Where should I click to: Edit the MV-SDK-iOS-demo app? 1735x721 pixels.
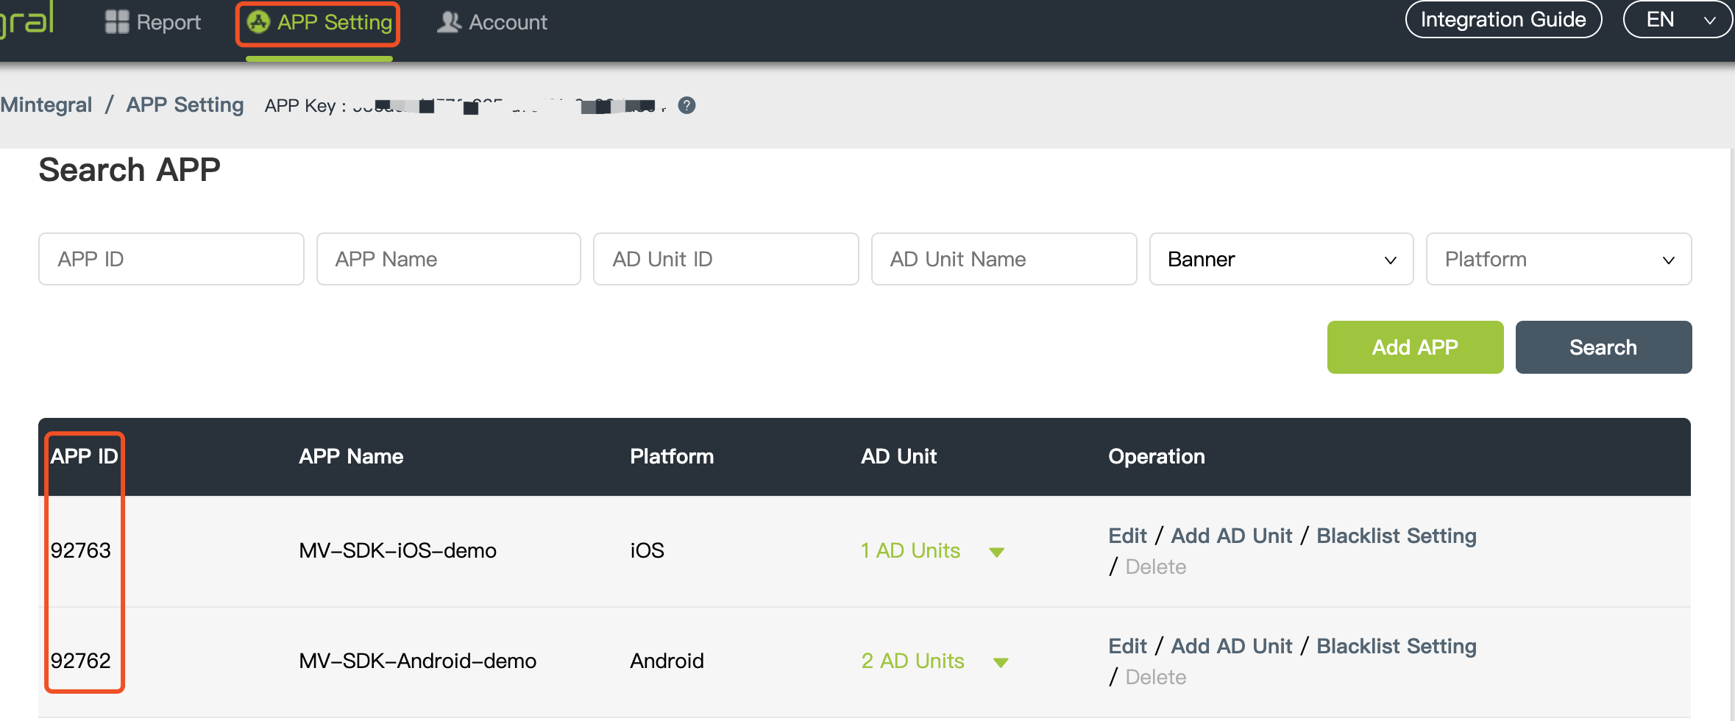tap(1127, 536)
